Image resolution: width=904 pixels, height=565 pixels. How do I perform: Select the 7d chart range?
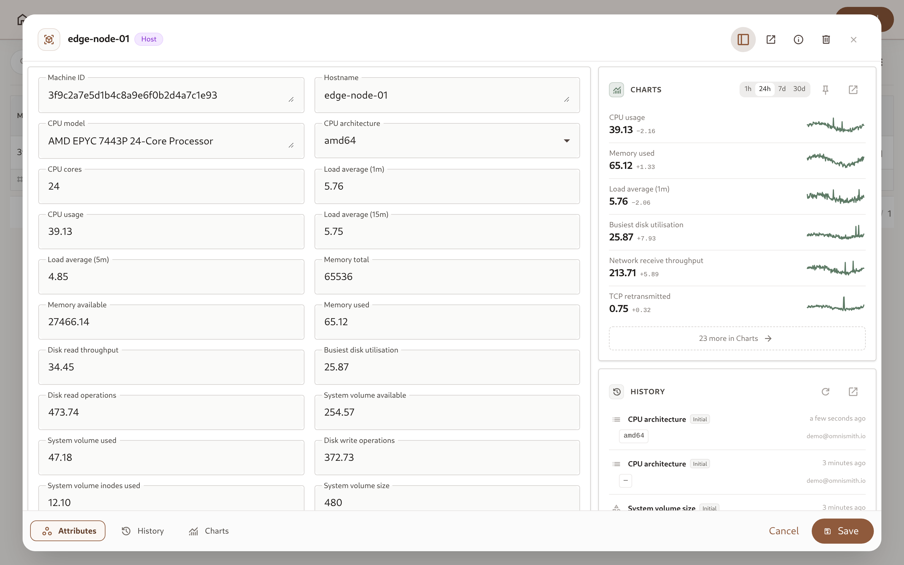(782, 89)
